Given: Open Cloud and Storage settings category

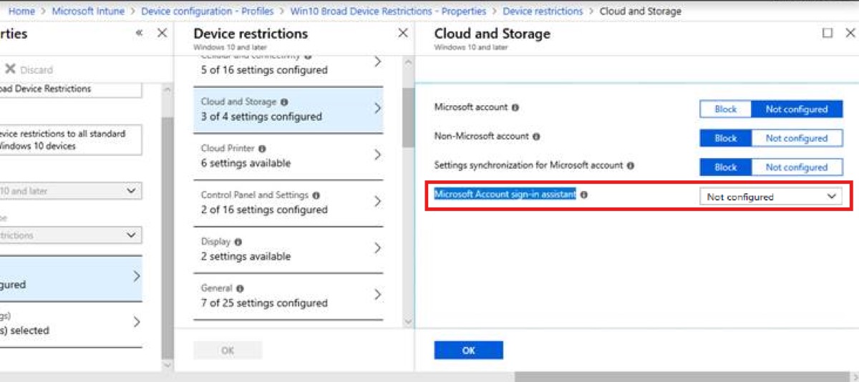Looking at the screenshot, I should [288, 109].
